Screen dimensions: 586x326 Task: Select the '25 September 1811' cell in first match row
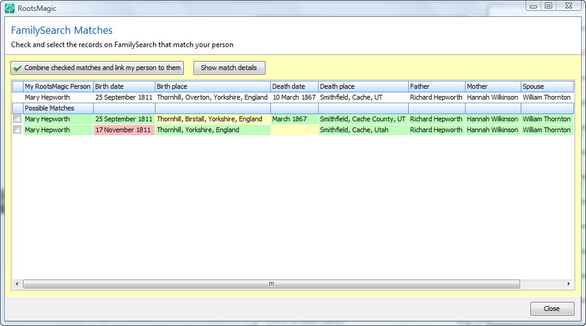tap(124, 119)
